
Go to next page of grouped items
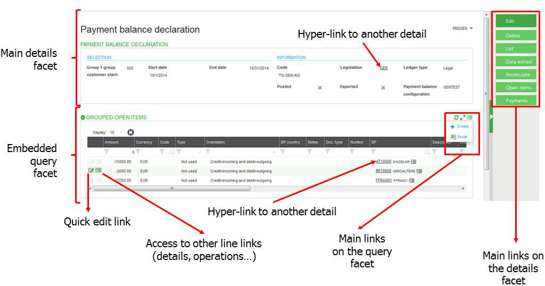tap(131, 132)
